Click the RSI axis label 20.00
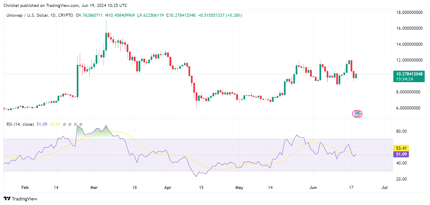Viewport: 430px width, 205px height. click(x=402, y=179)
